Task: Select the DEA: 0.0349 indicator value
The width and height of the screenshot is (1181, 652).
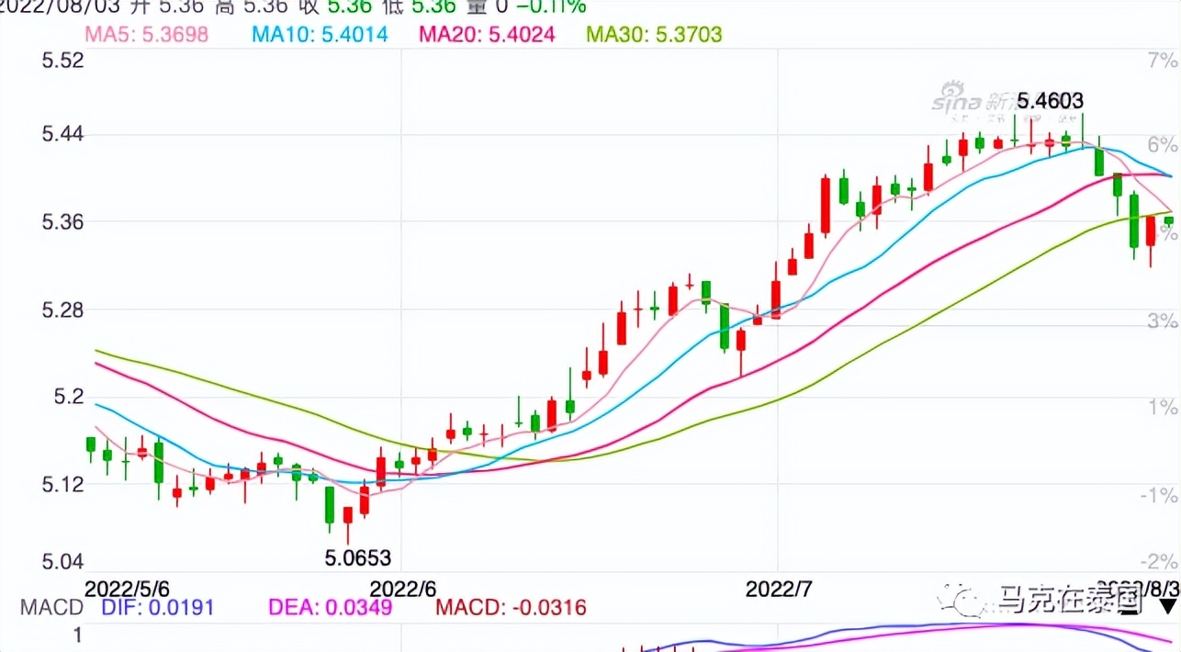Action: (330, 607)
